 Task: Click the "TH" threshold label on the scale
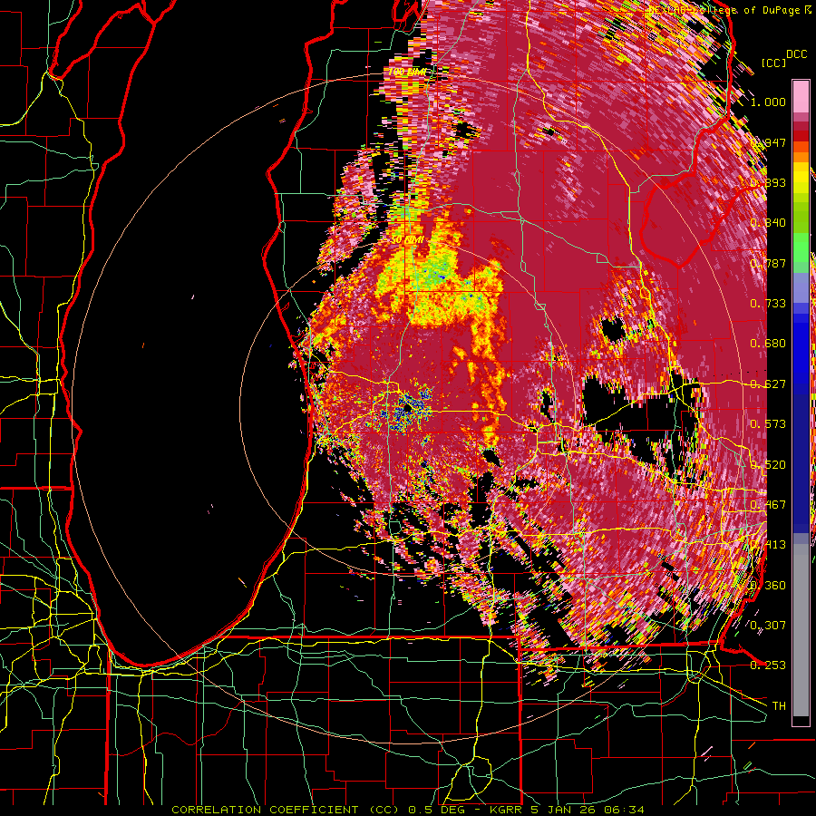779,706
